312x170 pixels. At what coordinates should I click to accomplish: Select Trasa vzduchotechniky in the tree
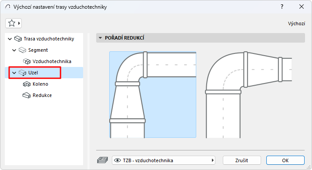(49, 39)
